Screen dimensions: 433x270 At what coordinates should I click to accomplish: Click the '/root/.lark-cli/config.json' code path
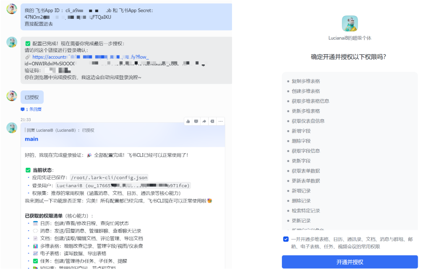pos(109,178)
